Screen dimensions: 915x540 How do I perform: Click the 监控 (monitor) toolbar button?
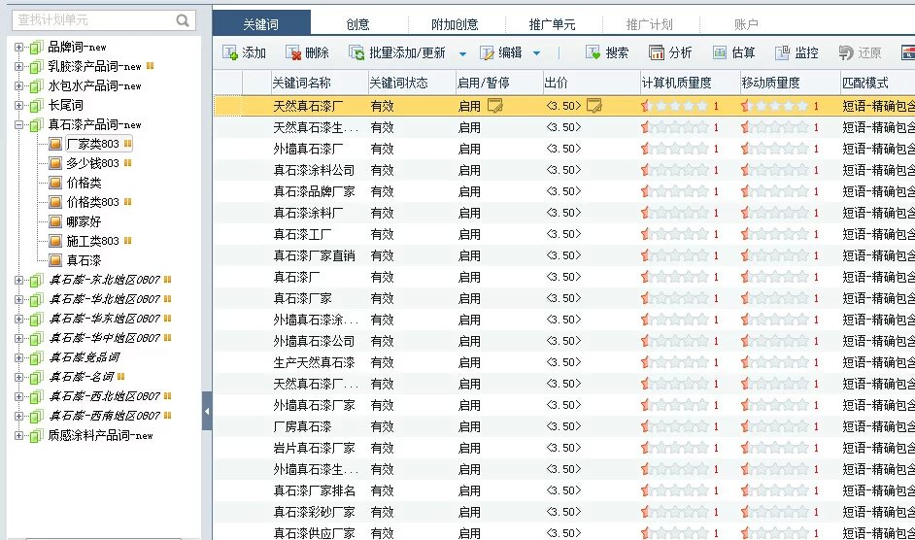point(796,53)
